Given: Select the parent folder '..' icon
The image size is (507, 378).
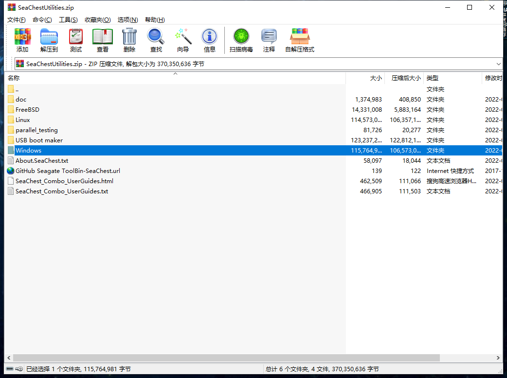Looking at the screenshot, I should pyautogui.click(x=11, y=89).
